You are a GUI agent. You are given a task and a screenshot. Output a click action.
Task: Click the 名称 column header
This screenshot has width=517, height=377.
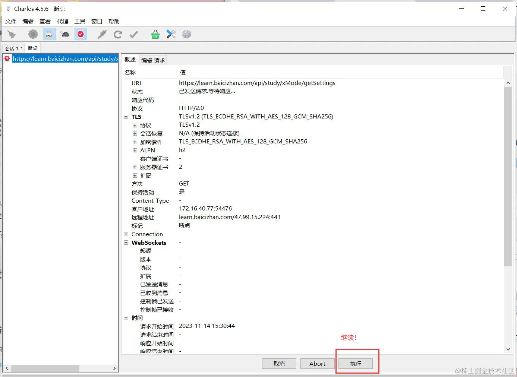(x=149, y=72)
